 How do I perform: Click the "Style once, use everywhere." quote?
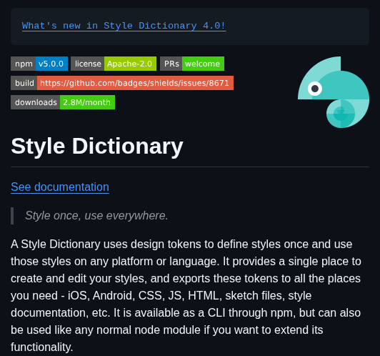point(96,216)
